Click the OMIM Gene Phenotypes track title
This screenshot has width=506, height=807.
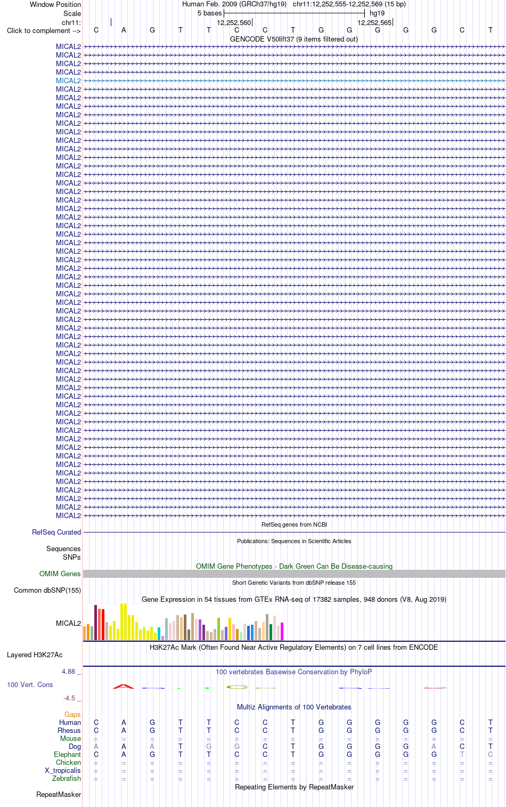tap(294, 566)
